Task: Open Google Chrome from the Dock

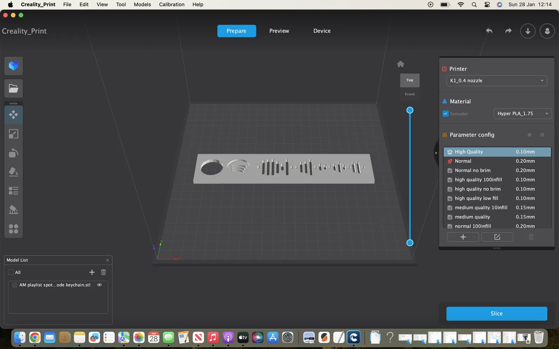Action: pyautogui.click(x=35, y=337)
